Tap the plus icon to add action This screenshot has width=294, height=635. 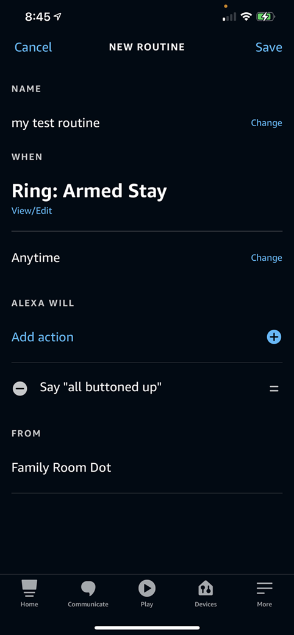pos(274,337)
